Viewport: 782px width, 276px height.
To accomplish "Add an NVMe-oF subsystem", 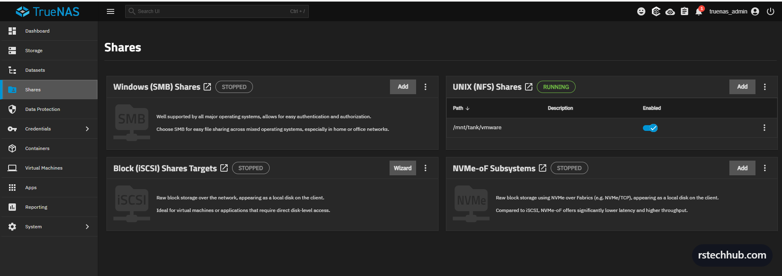I will 742,168.
